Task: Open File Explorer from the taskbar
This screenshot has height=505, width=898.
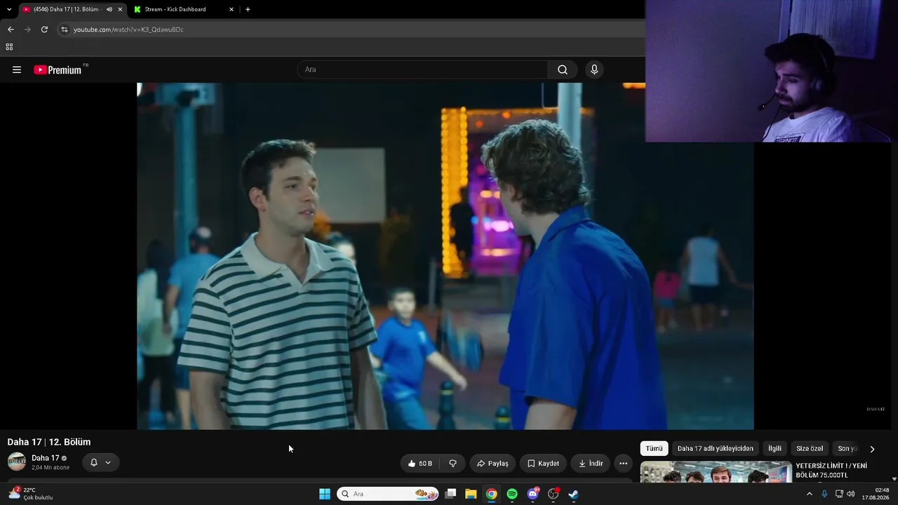Action: click(x=471, y=494)
